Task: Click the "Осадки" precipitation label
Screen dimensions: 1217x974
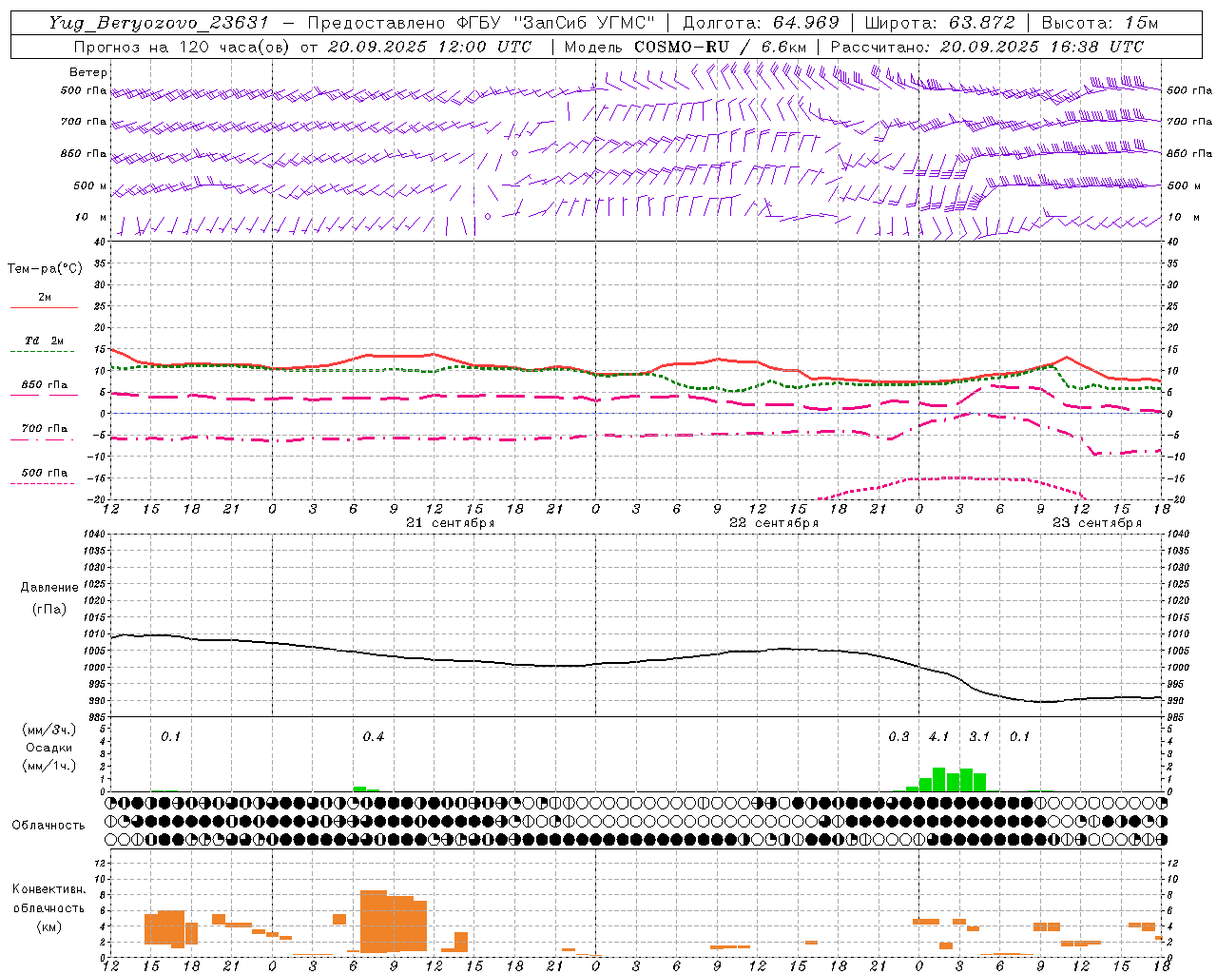Action: pos(48,748)
